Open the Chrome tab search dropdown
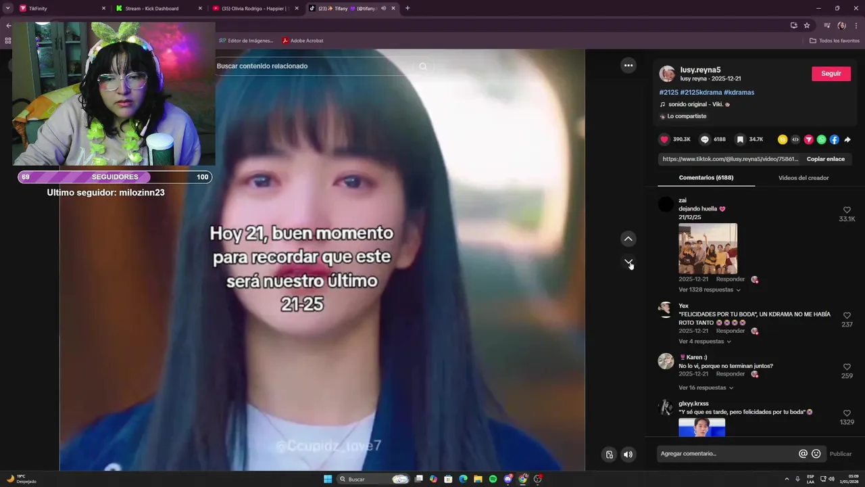The height and width of the screenshot is (487, 865). pos(8,8)
